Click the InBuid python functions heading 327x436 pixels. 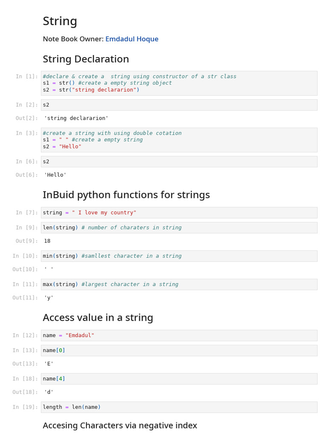pyautogui.click(x=126, y=195)
